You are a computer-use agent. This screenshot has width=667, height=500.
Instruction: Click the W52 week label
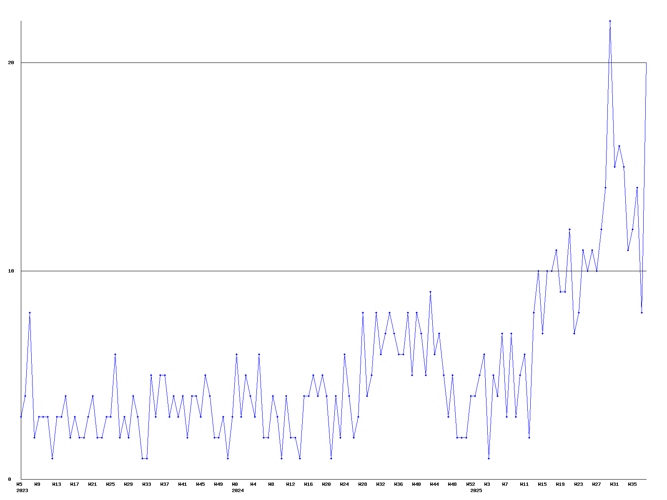(471, 484)
